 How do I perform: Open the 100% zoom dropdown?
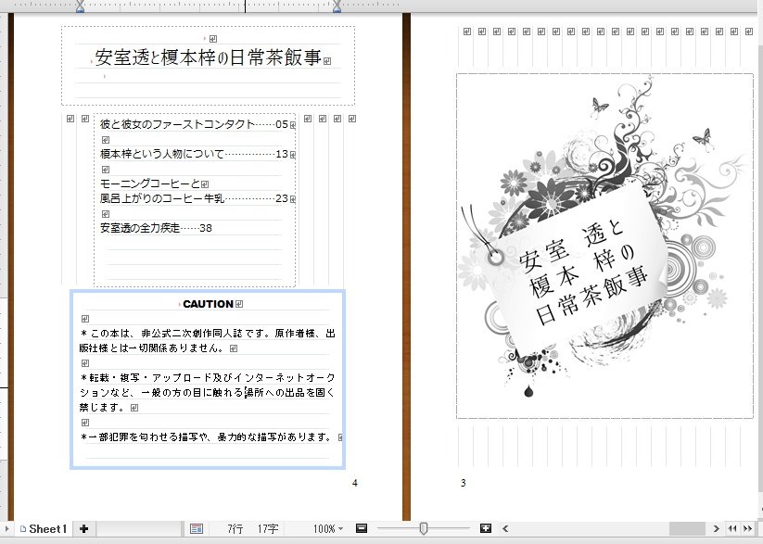point(328,528)
